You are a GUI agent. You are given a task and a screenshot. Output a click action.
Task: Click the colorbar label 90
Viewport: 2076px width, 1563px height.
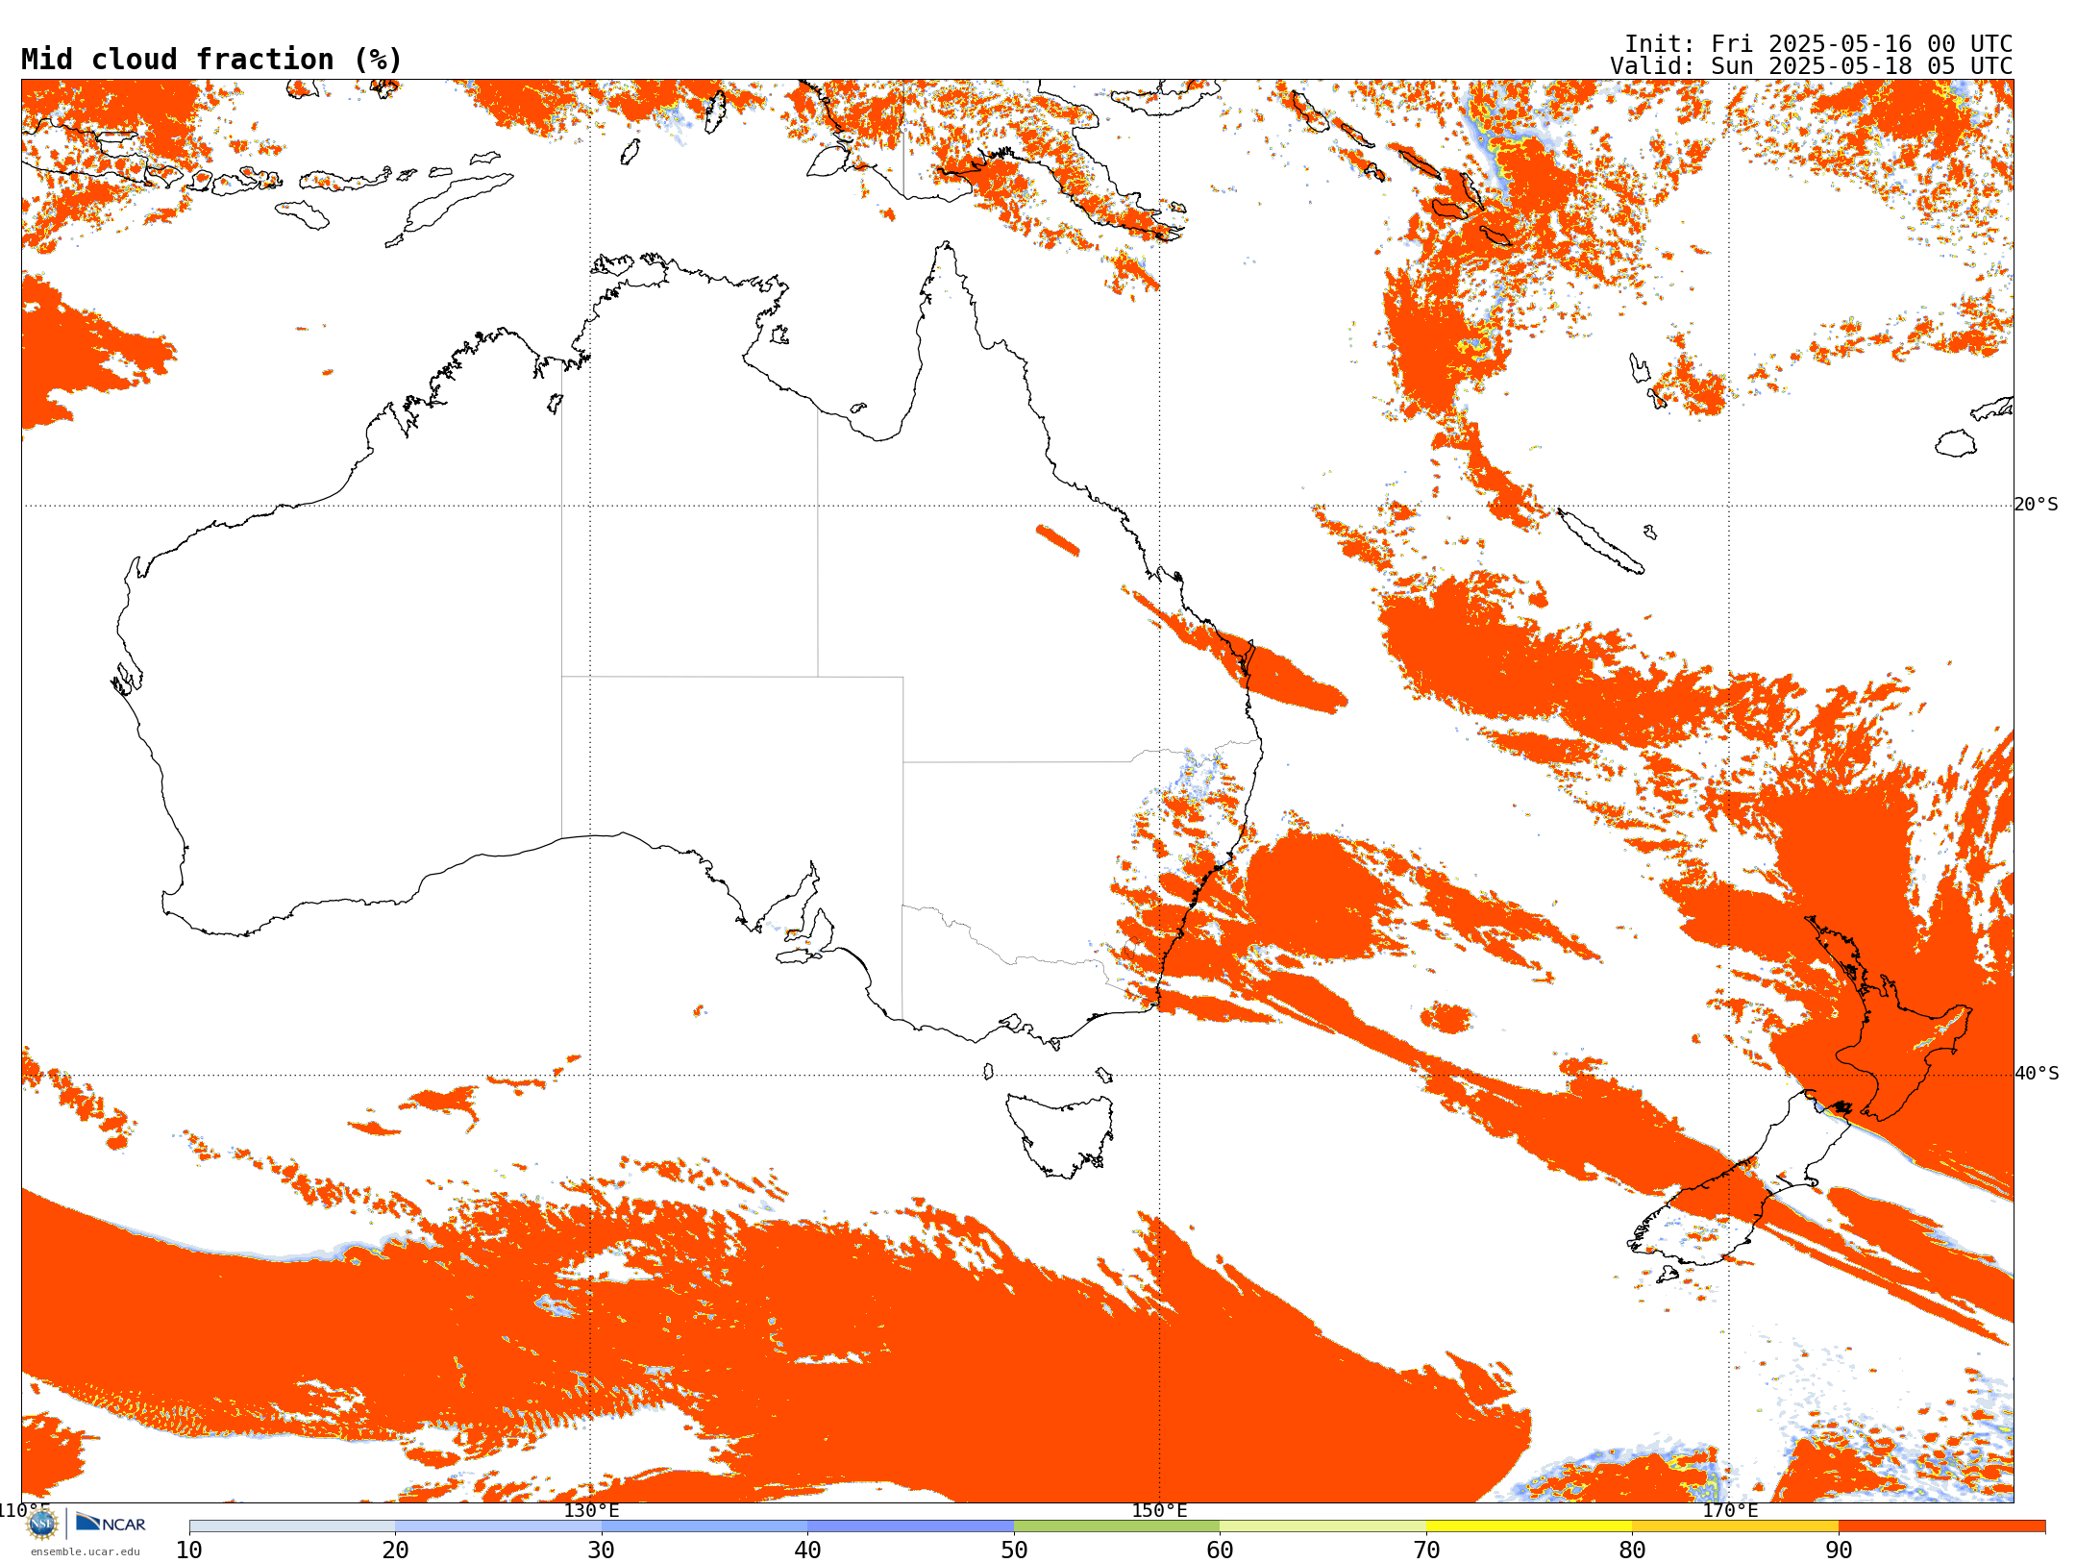pyautogui.click(x=1839, y=1550)
